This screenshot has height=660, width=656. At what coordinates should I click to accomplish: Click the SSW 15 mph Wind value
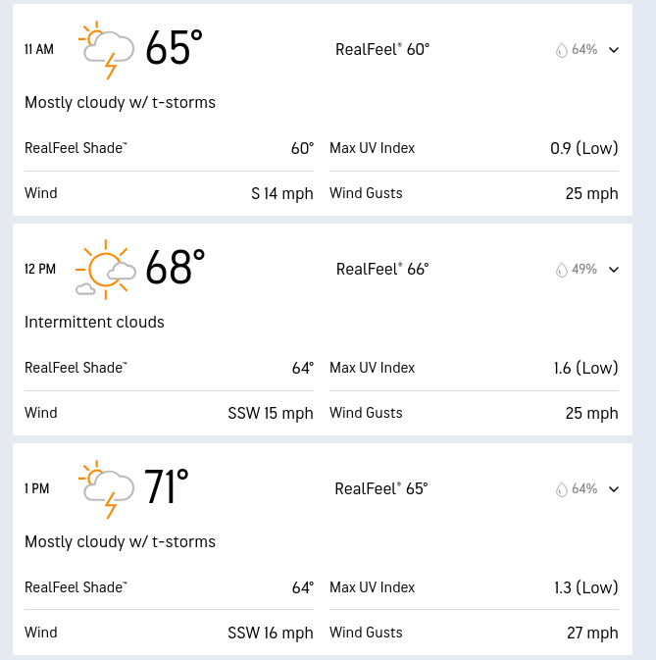[x=270, y=413]
